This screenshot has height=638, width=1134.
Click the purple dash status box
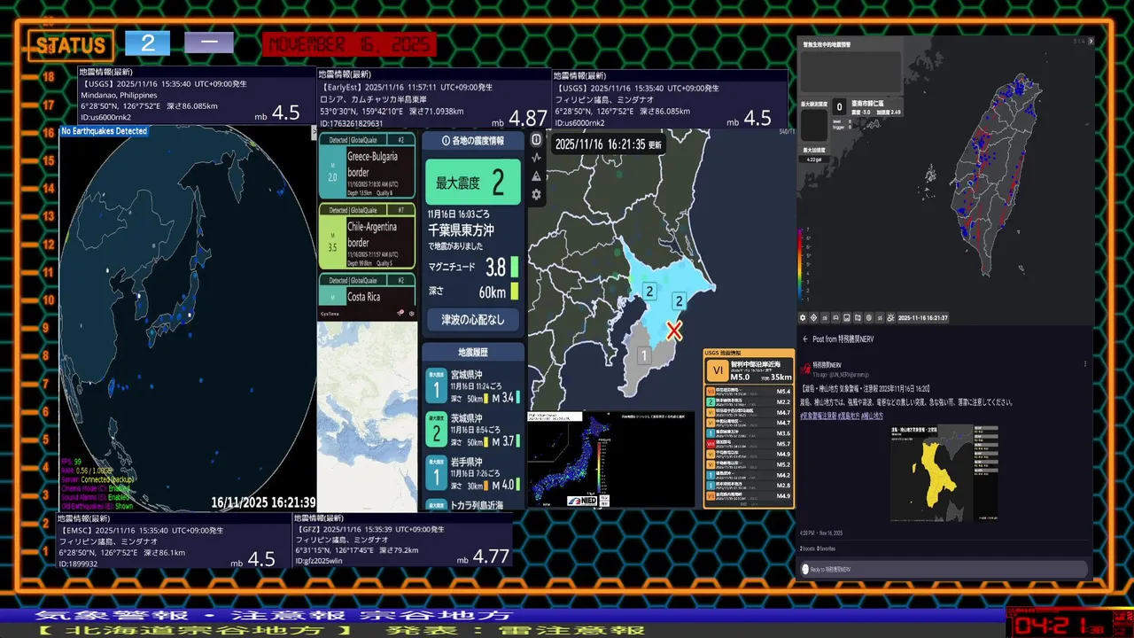[209, 43]
